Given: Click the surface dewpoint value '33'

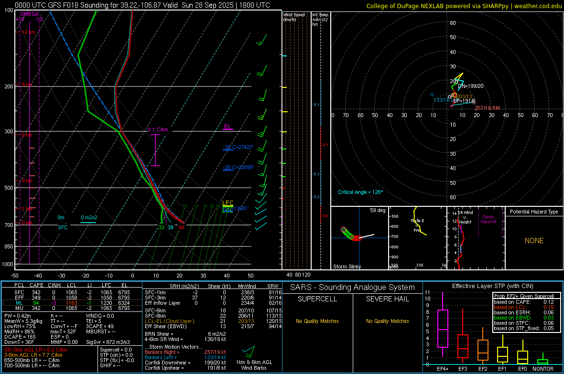Looking at the screenshot, I should [x=161, y=227].
